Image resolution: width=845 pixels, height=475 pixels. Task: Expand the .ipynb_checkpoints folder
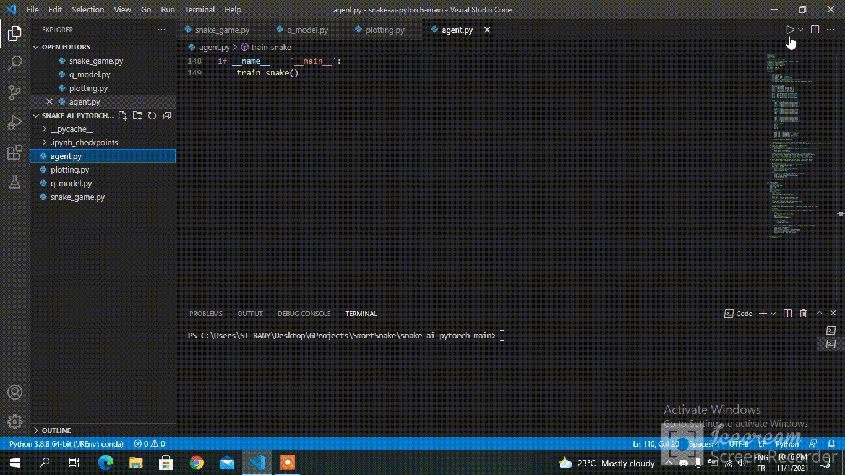[103, 143]
